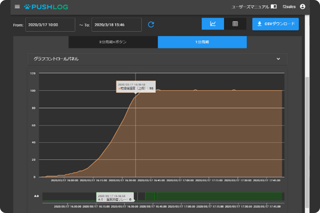
Task: Click the PUSHLOG paw logo
Action: (x=27, y=7)
